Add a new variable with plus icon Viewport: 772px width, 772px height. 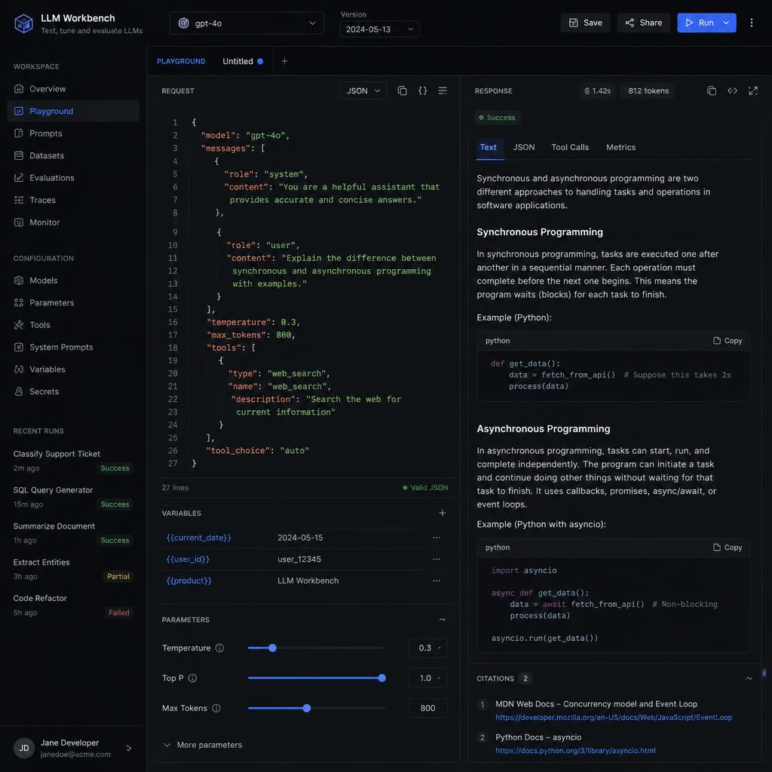coord(442,513)
